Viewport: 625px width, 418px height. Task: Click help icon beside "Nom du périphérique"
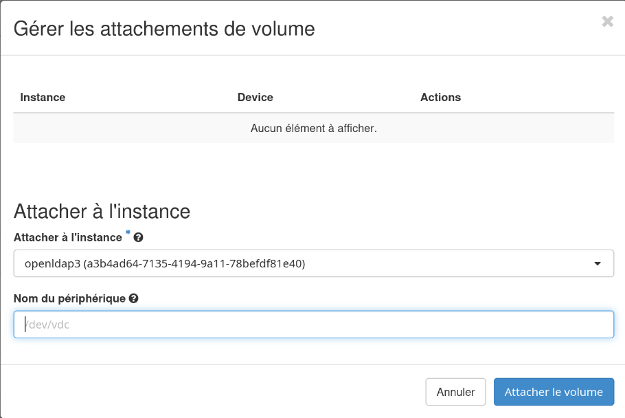[x=133, y=298]
